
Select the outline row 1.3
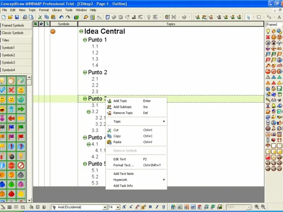coord(95,59)
